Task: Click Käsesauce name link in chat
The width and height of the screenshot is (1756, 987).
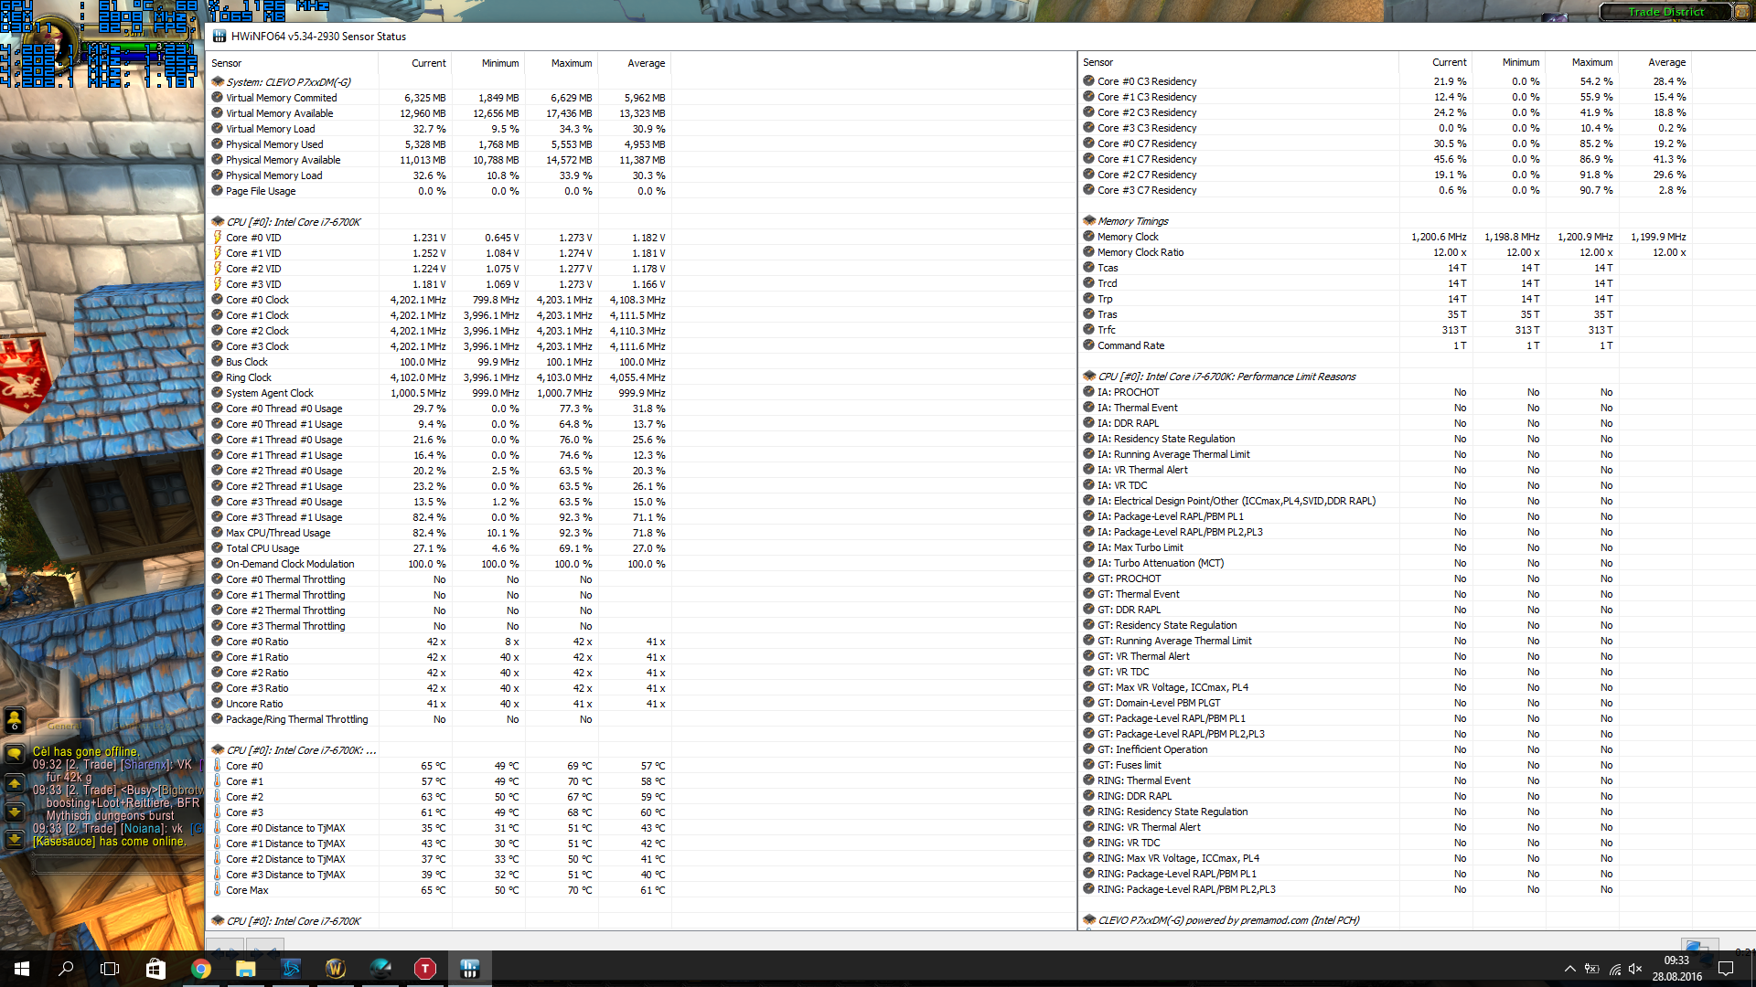Action: pyautogui.click(x=64, y=842)
